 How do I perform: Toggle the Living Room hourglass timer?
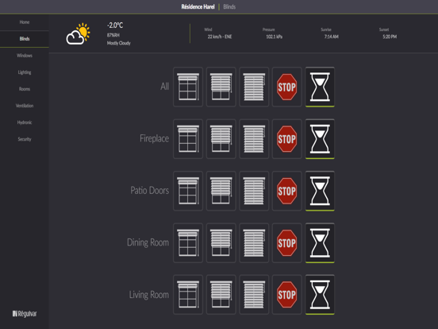pos(320,295)
